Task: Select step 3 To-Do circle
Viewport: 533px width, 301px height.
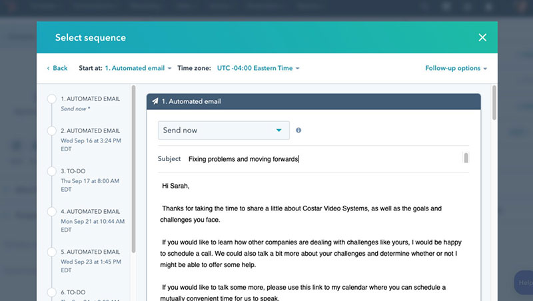Action: tap(52, 171)
